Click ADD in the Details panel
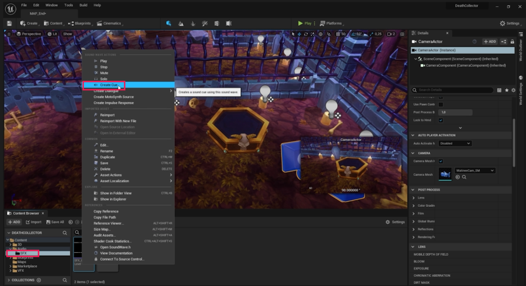 click(x=490, y=41)
